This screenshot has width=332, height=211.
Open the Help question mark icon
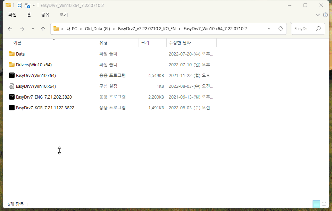(x=325, y=15)
